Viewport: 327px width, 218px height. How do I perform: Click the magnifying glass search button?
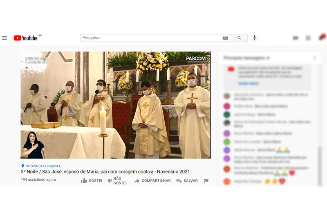[x=239, y=38]
